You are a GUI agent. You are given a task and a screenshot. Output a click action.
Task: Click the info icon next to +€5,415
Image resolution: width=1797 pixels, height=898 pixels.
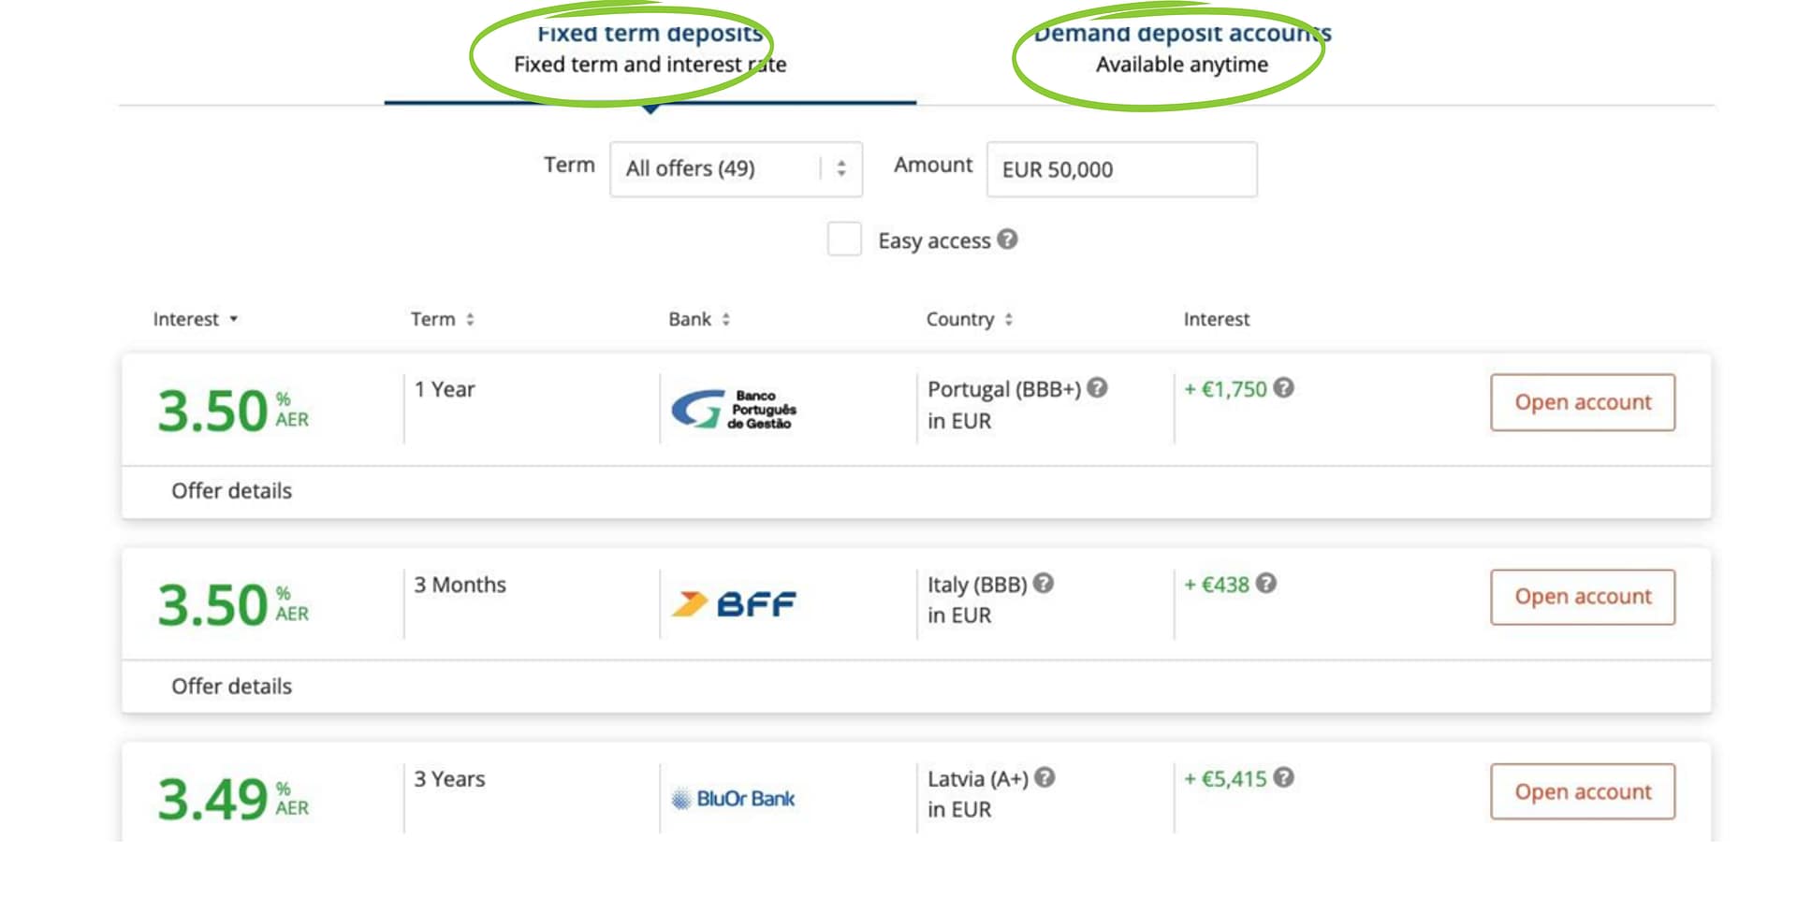(1284, 776)
